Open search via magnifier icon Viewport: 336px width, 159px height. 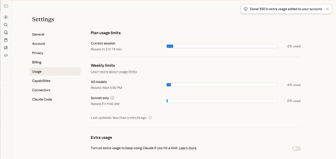click(x=6, y=25)
